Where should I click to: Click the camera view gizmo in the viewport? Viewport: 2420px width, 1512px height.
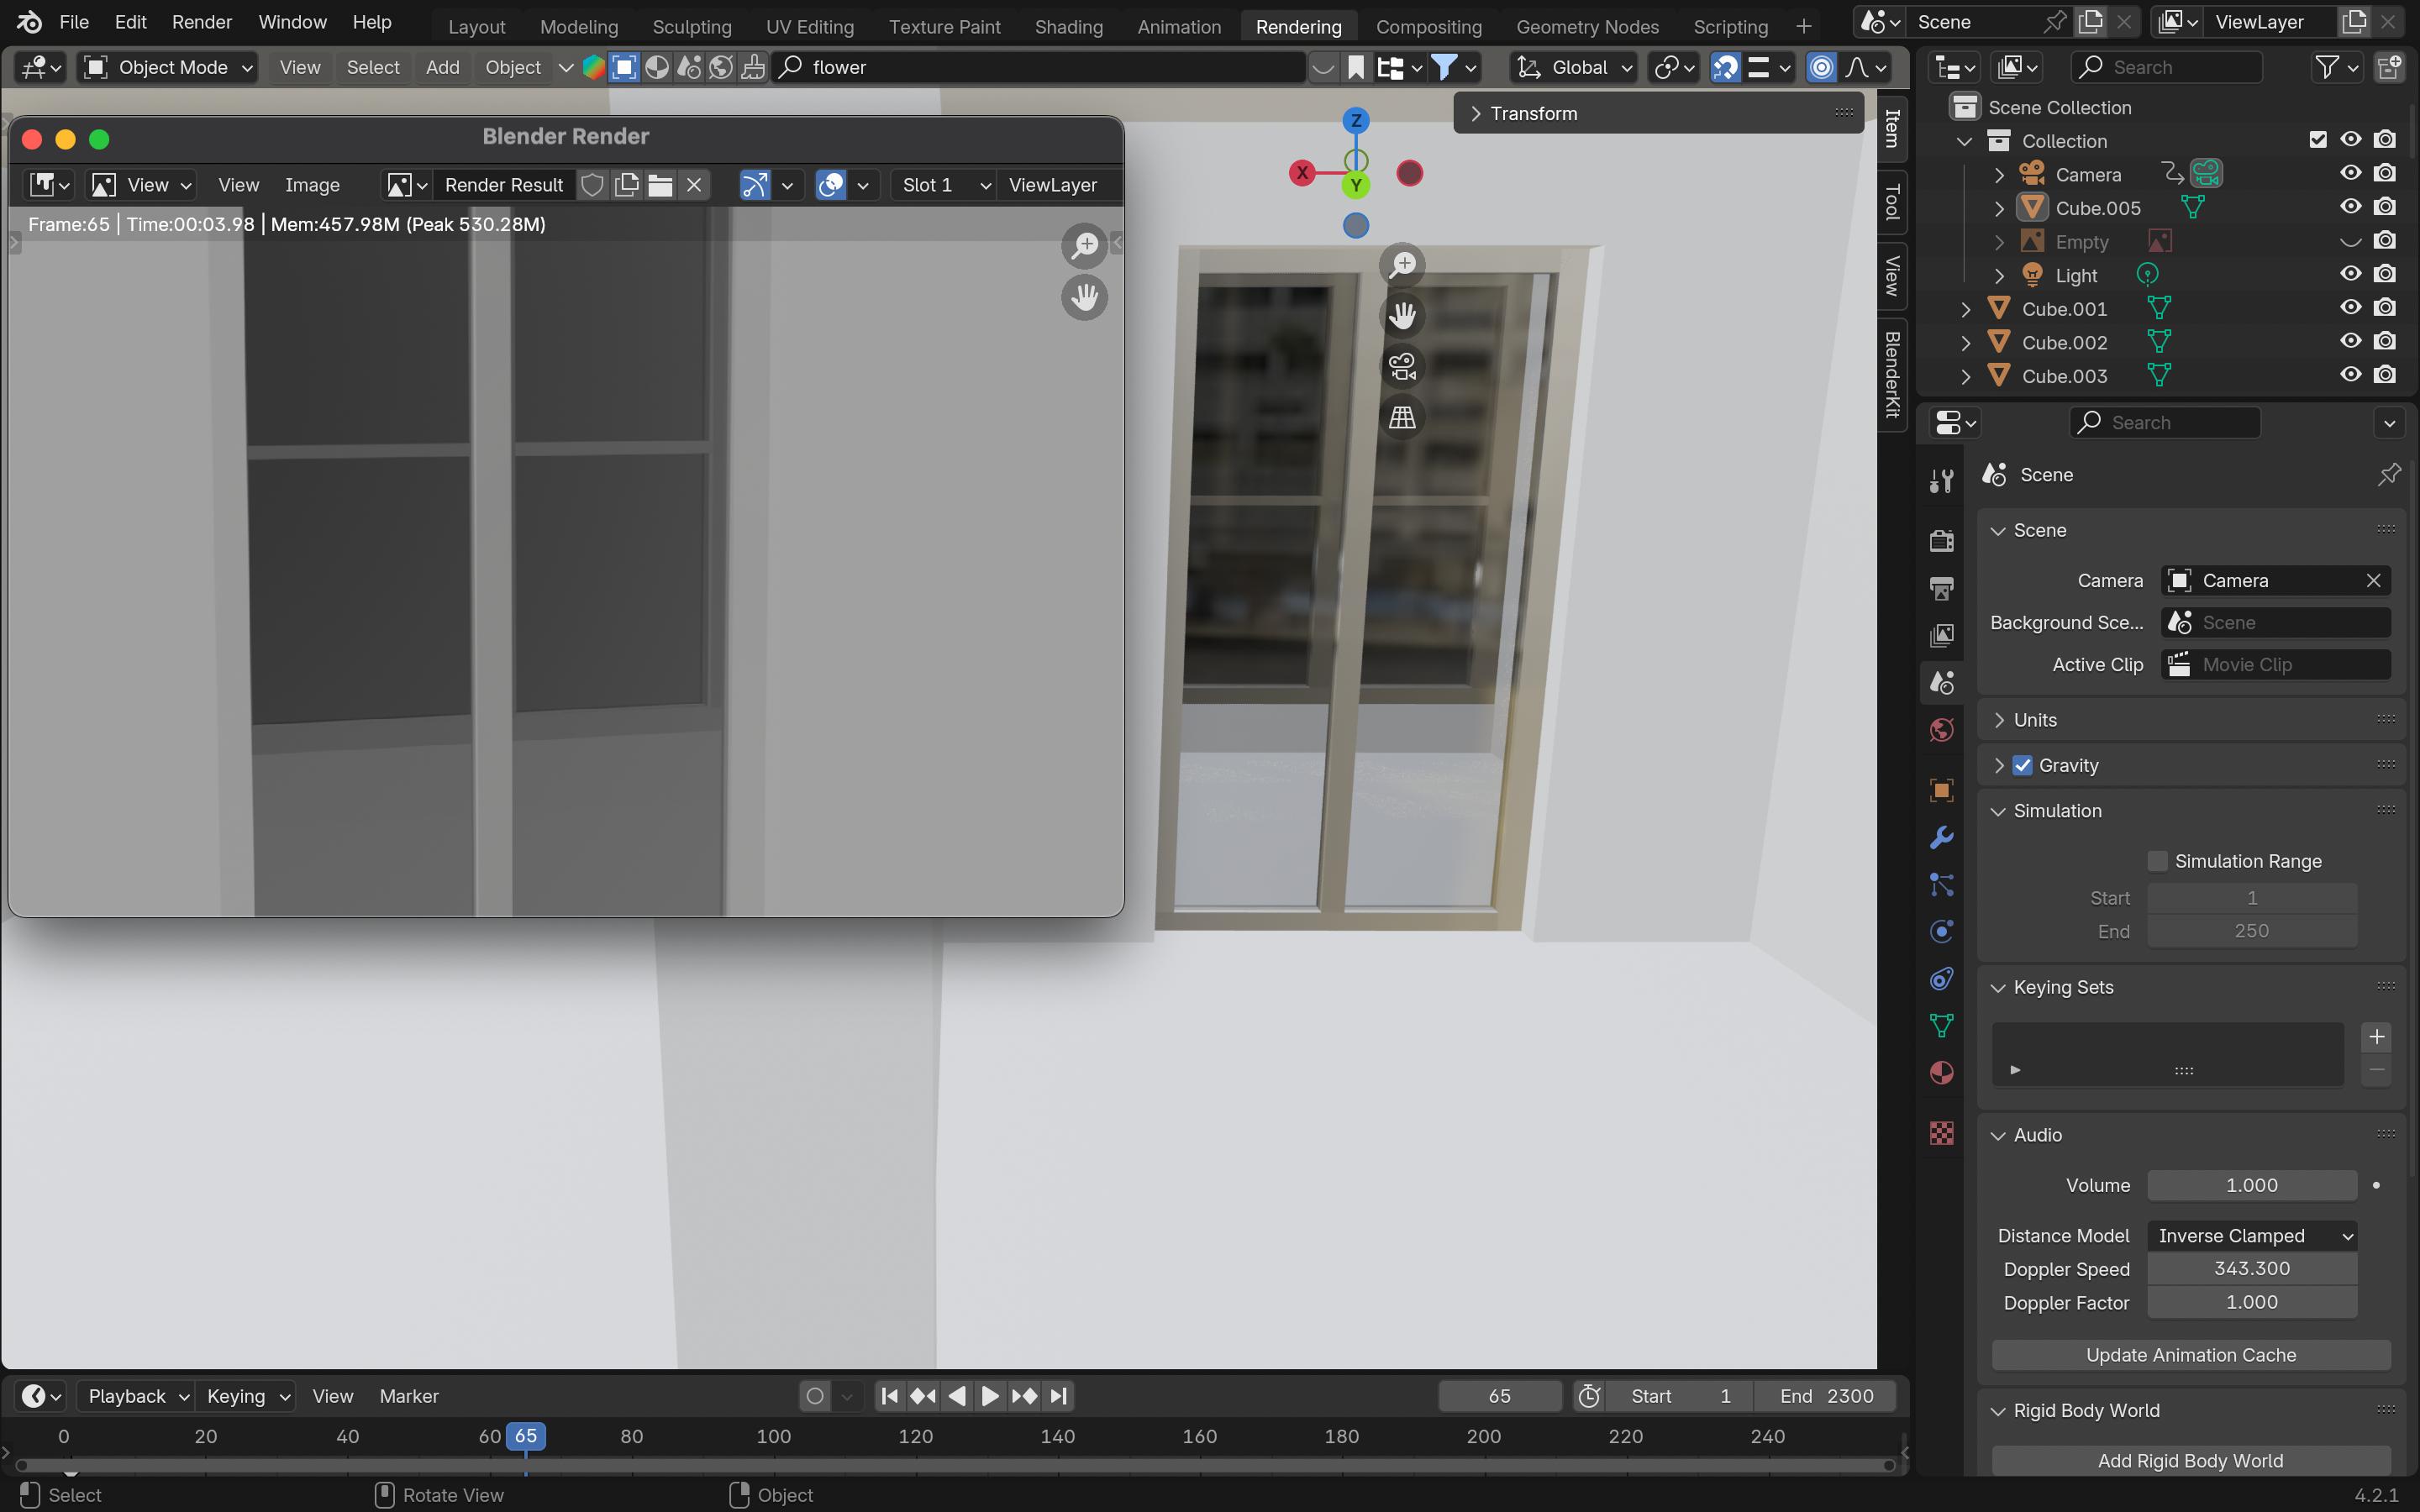point(1402,366)
